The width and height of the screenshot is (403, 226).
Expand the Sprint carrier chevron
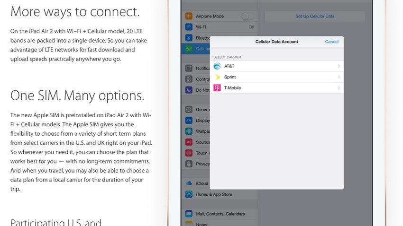[339, 77]
